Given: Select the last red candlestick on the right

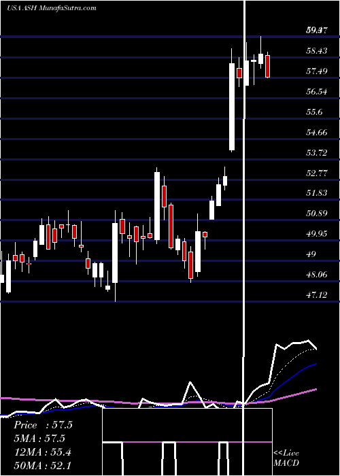Looking at the screenshot, I should (267, 66).
